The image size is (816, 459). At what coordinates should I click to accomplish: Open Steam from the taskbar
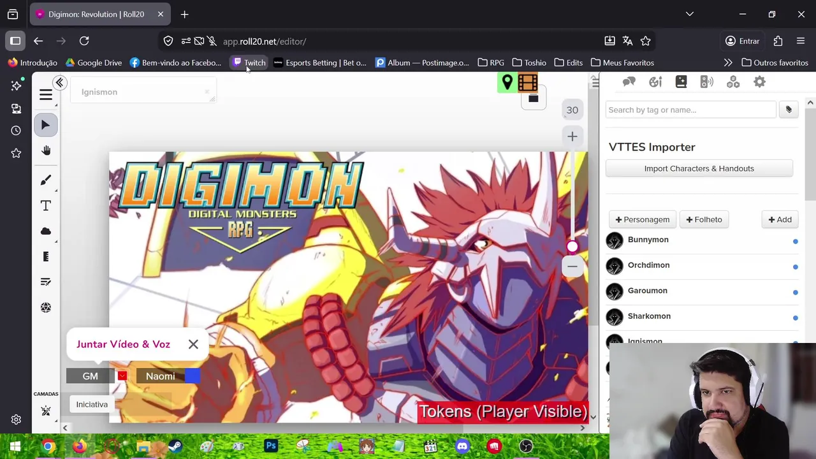175,446
